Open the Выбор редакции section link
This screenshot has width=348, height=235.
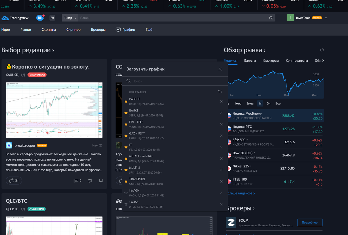point(28,50)
